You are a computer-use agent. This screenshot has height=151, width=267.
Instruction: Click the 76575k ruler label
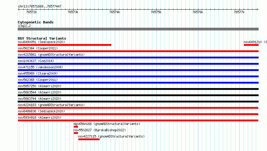pyautogui.click(x=156, y=12)
